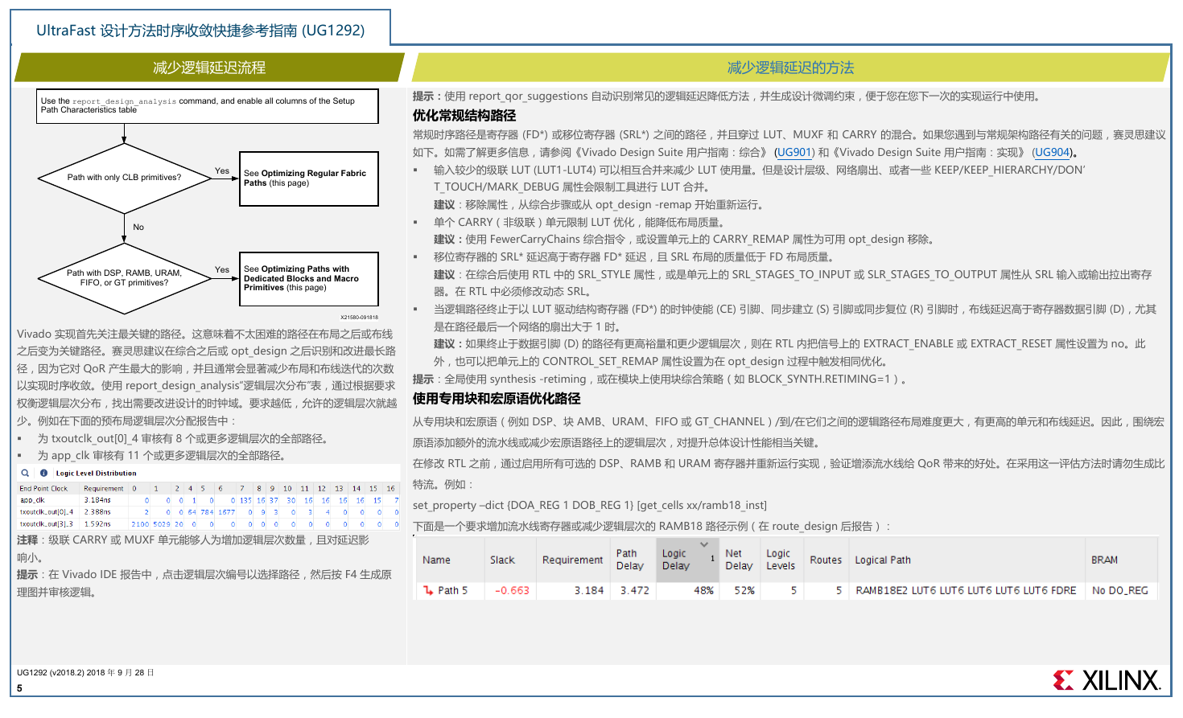Click the info icon beside Logic Level Distribution

[x=43, y=473]
